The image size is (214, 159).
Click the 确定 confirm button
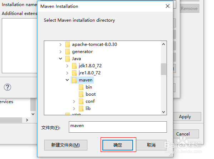(x=118, y=145)
